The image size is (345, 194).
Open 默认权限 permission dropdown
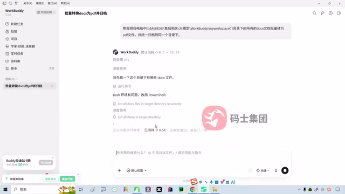click(x=136, y=170)
